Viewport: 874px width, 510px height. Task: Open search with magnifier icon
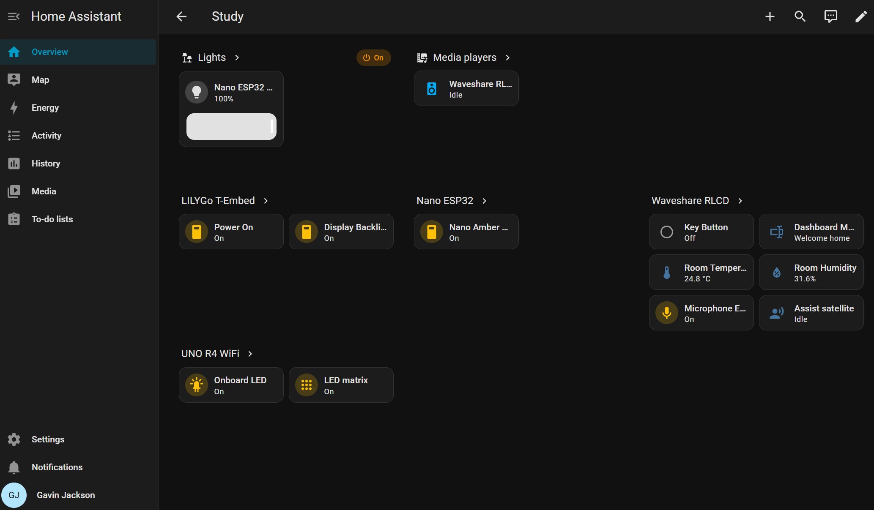click(x=800, y=16)
